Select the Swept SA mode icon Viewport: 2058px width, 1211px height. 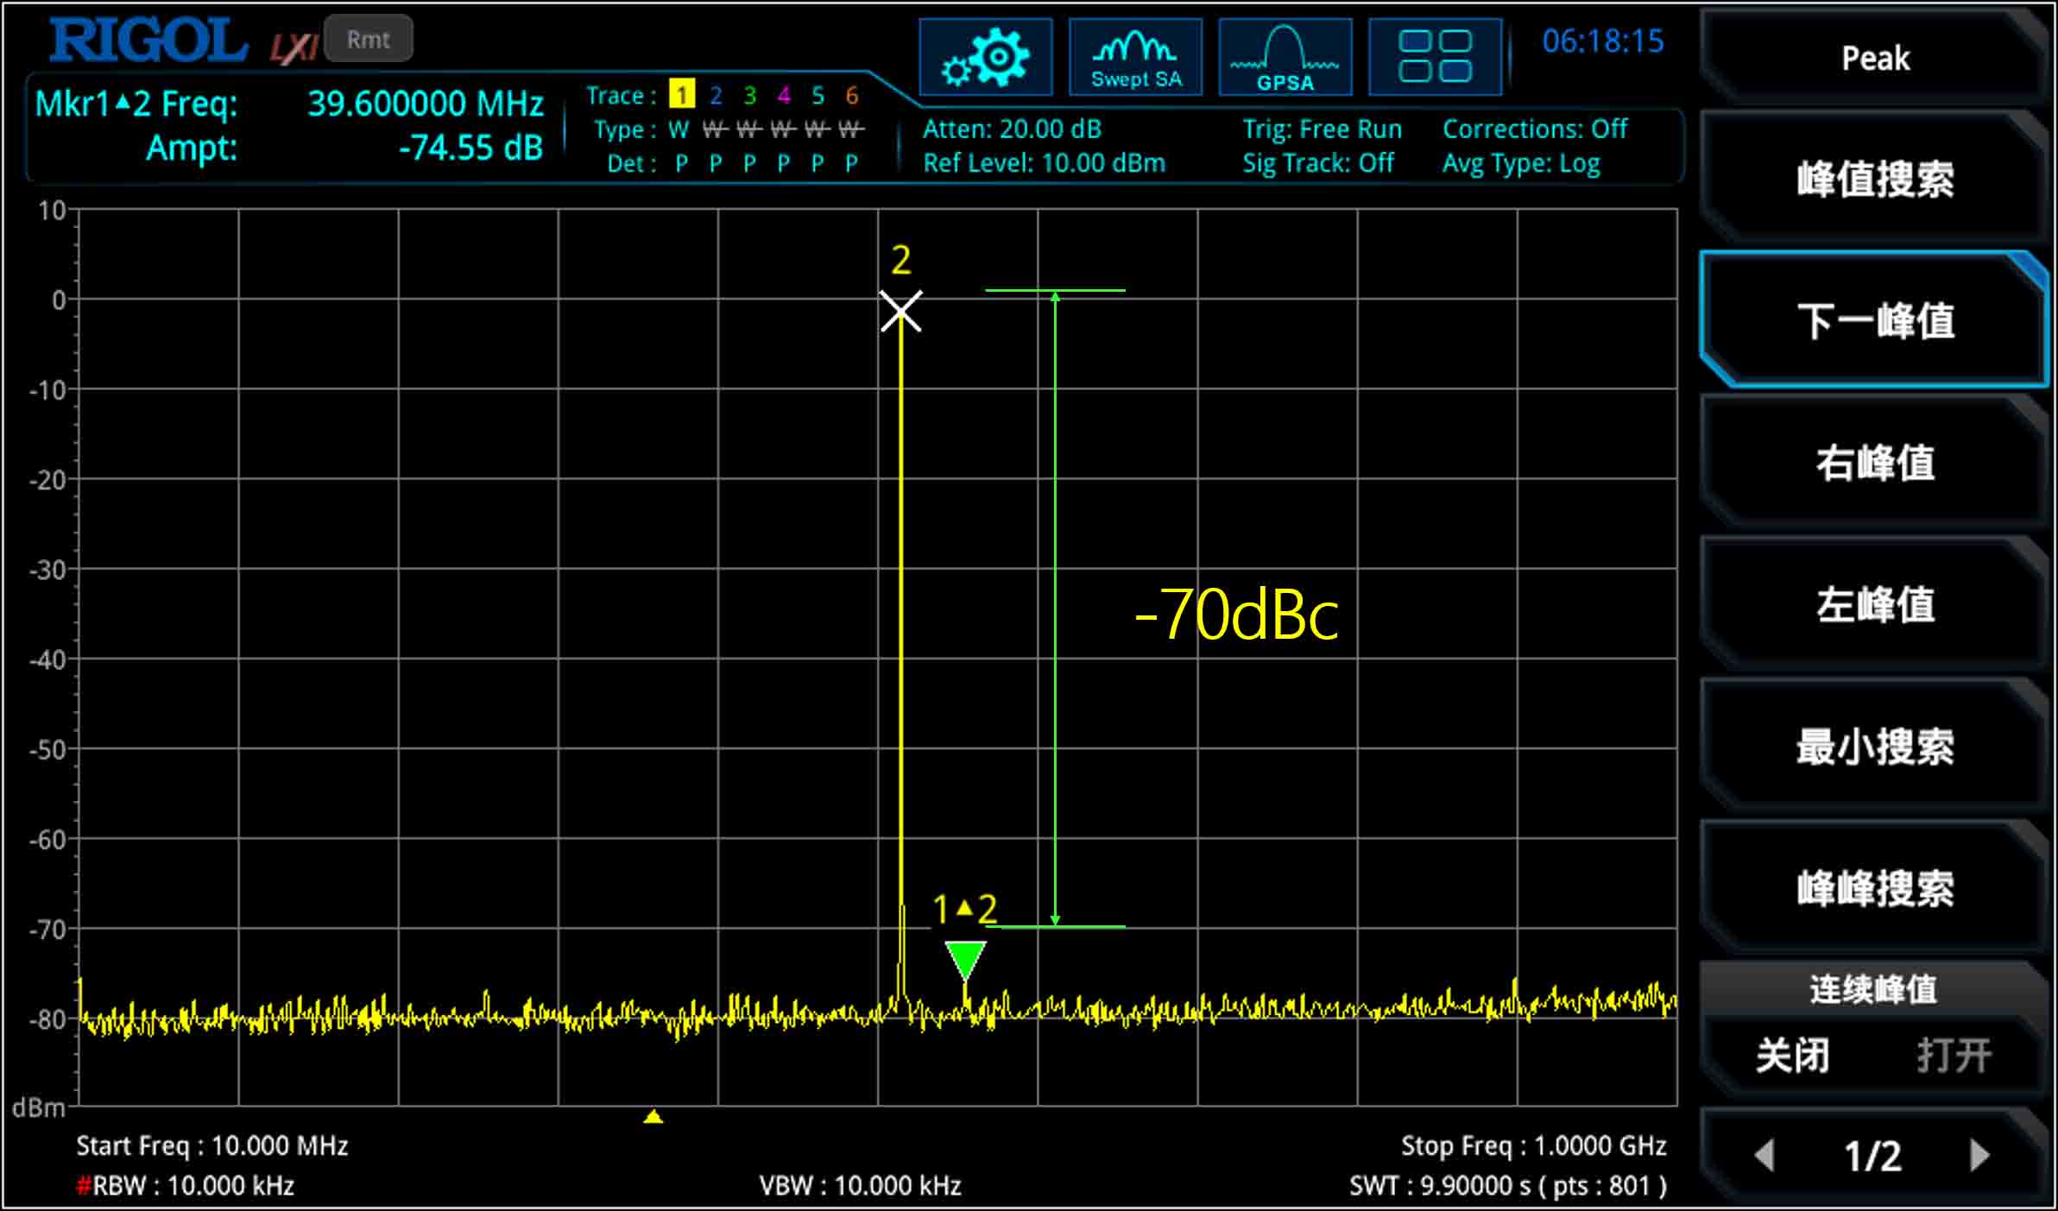coord(1134,56)
